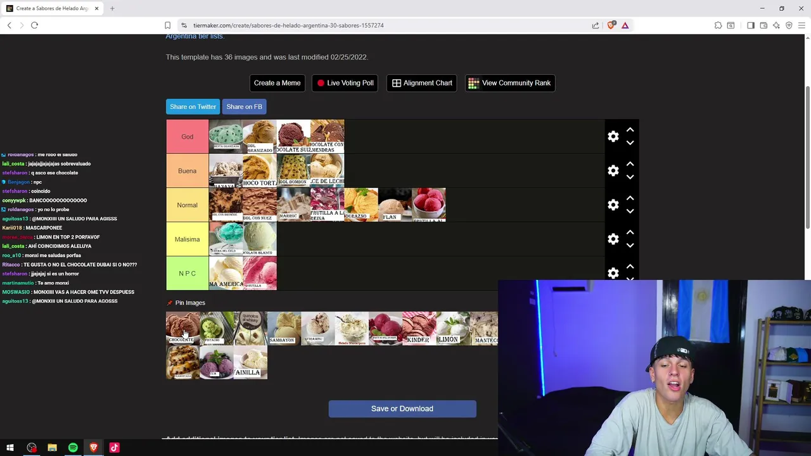Viewport: 811px width, 456px height.
Task: Select Limon ice cream thumbnail
Action: [x=452, y=328]
